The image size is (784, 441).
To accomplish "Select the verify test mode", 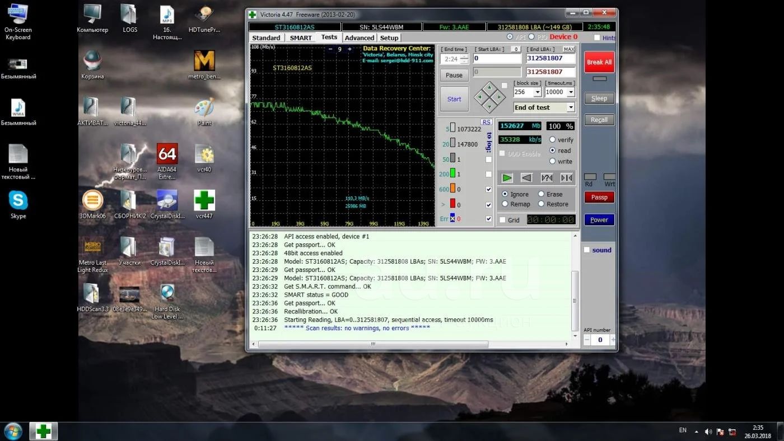I will click(553, 140).
